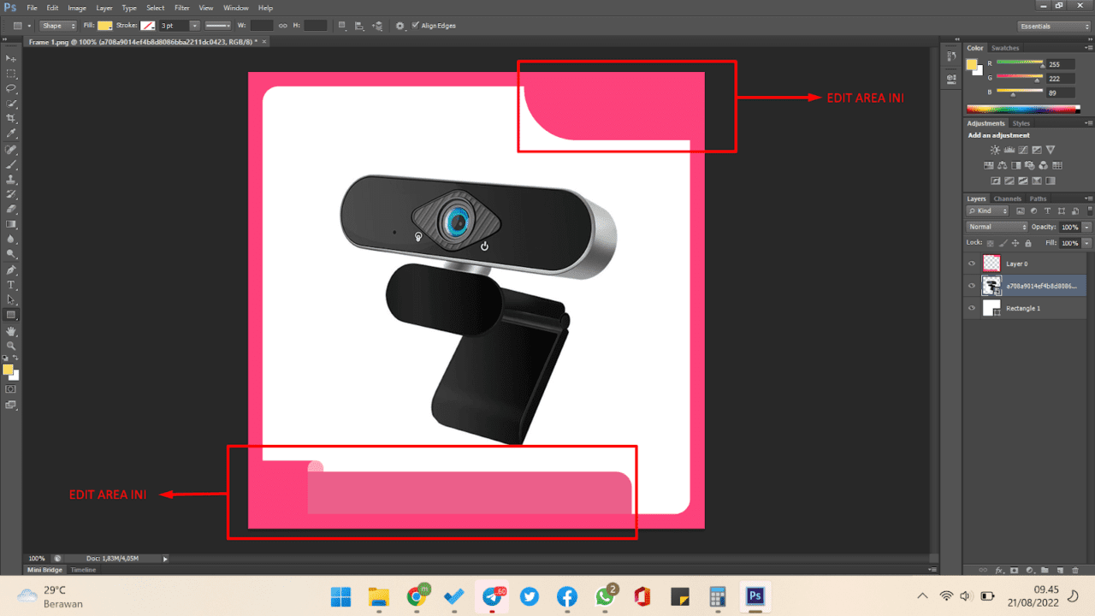Expand the Essentials workspace dropdown
The height and width of the screenshot is (616, 1095).
coord(1054,26)
